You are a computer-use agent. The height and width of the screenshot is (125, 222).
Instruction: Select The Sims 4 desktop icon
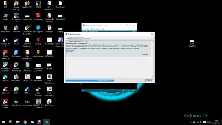(49, 103)
